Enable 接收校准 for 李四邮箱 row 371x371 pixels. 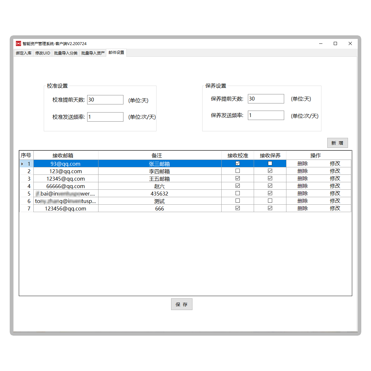[238, 171]
